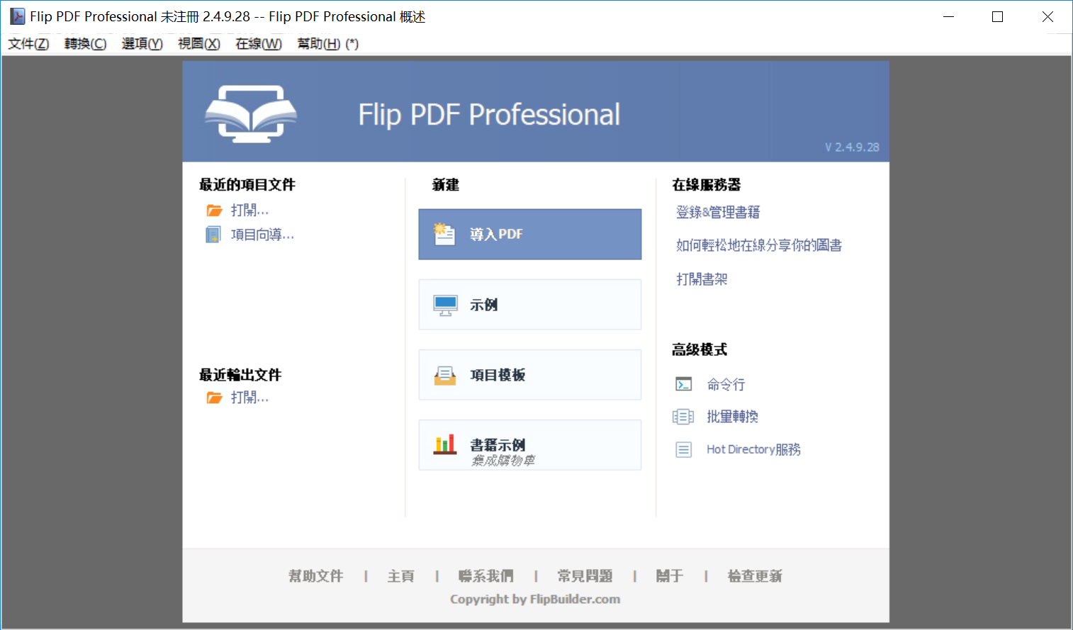1073x630 pixels.
Task: Open Hot Directory服務 link
Action: coord(753,449)
